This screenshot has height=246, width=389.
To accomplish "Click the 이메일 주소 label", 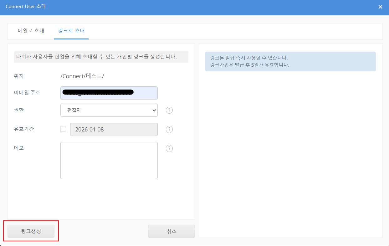I will [27, 93].
